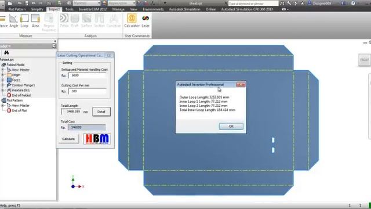Click the Undo arrow in quick access toolbar

click(34, 3)
